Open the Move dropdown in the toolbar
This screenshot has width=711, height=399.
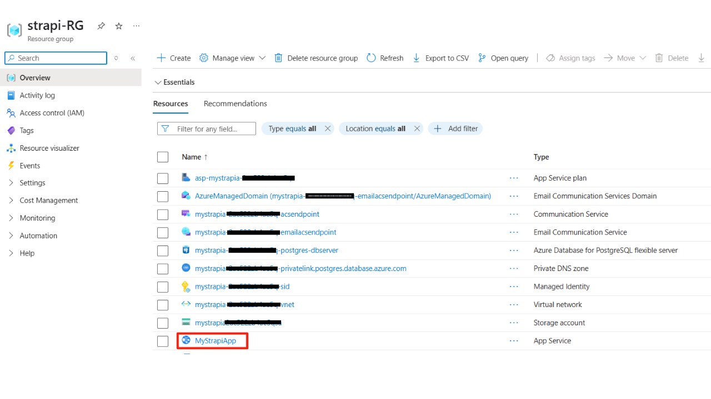625,58
